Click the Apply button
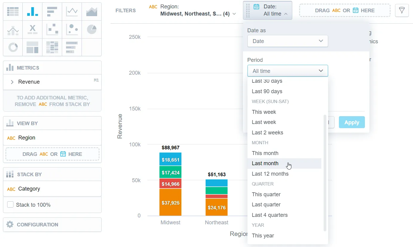Screen dimensions: 413x247 click(351, 122)
